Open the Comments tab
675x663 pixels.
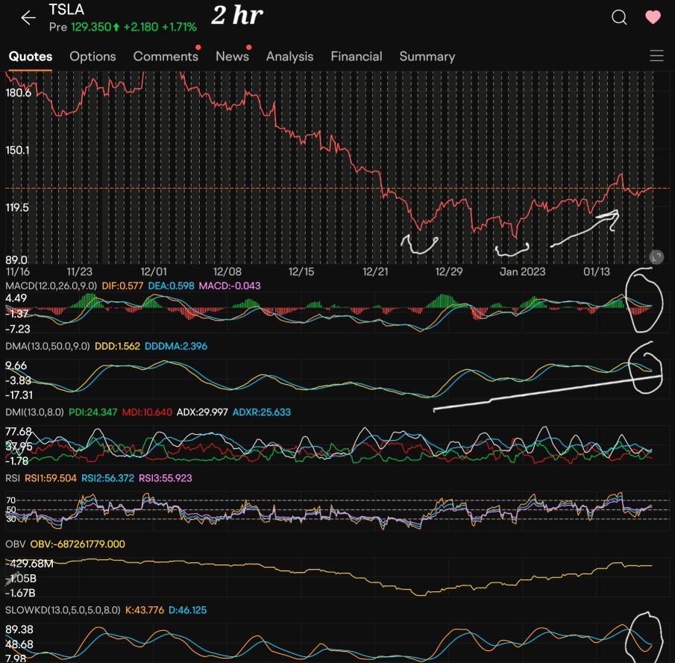point(166,57)
